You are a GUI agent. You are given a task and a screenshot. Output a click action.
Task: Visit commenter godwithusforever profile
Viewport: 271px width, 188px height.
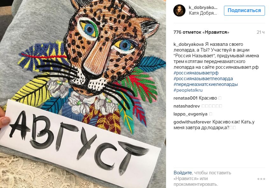[x=192, y=122]
